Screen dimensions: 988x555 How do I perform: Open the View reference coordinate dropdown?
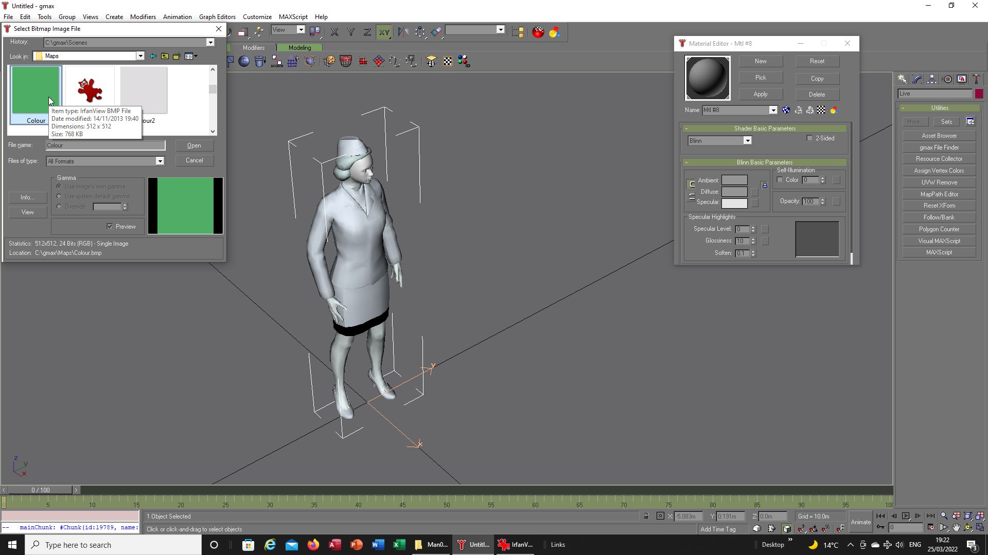tap(301, 30)
